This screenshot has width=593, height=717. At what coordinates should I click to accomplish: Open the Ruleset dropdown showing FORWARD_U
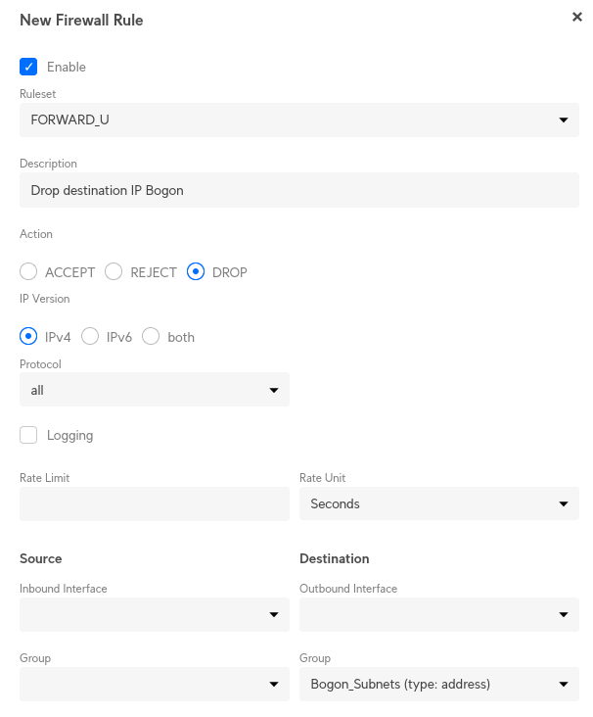pos(298,119)
